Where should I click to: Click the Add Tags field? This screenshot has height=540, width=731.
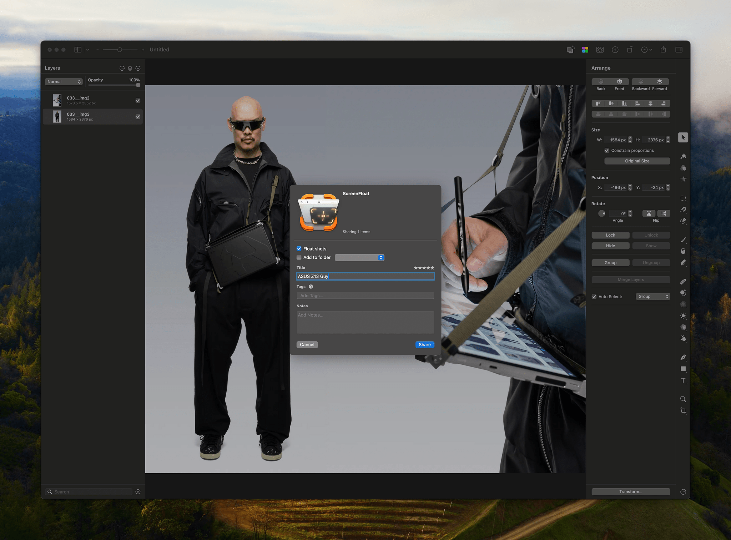pyautogui.click(x=365, y=296)
